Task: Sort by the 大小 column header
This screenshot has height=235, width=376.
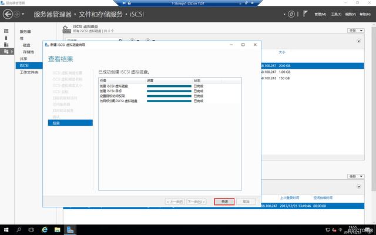Action: 282,52
